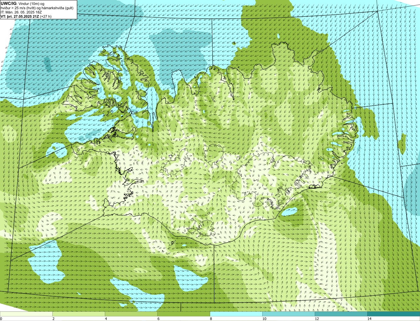Click the 4–6 m/s green legend band
The image size is (420, 321).
pyautogui.click(x=131, y=314)
